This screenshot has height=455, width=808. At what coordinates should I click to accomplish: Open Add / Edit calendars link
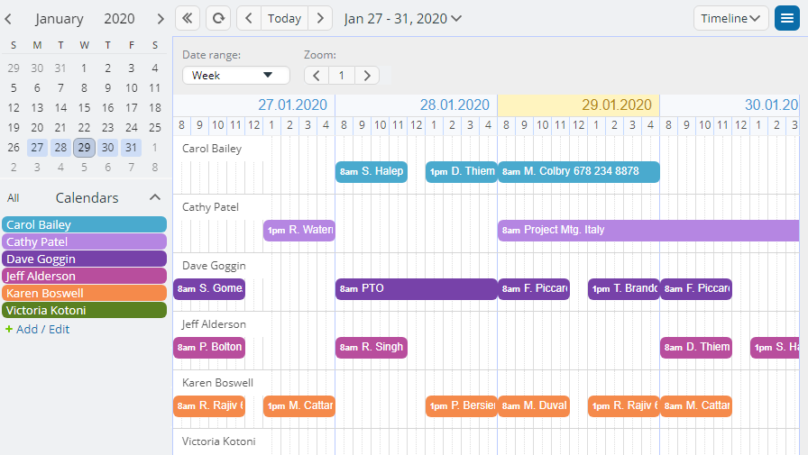click(x=37, y=330)
